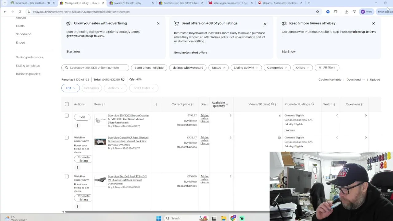Screen dimensions: 393x221
Task: Mute the Kicklet.app tab audio icon
Action: click(49, 3)
